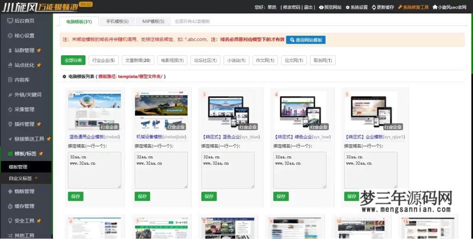Click the user icon beside 站群管理
The height and width of the screenshot is (239, 473).
click(10, 50)
